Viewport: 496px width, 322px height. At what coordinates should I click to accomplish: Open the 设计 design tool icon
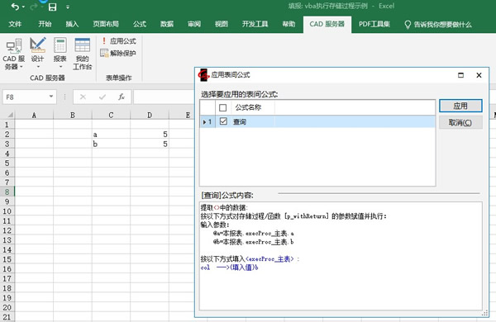pos(38,53)
